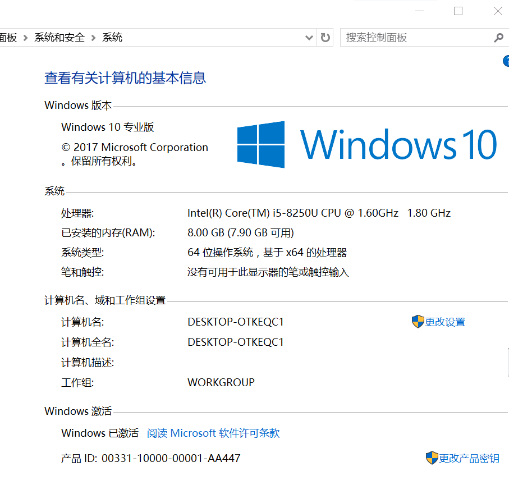Open 阅读 Microsoft 软件许可条款 link
Screen dimensions: 509x494
(213, 433)
